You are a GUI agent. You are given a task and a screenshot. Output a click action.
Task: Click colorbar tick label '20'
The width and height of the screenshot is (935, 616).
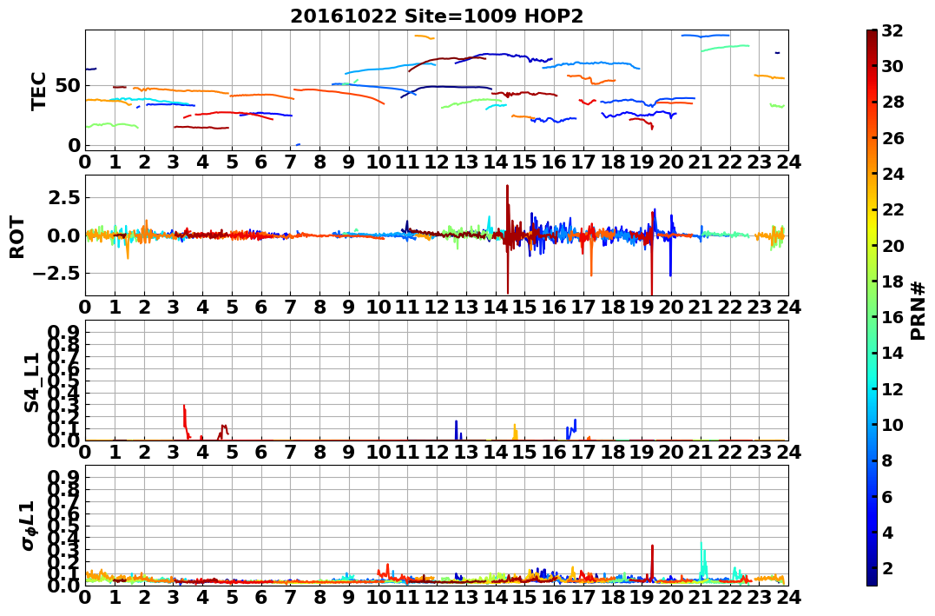click(x=892, y=245)
